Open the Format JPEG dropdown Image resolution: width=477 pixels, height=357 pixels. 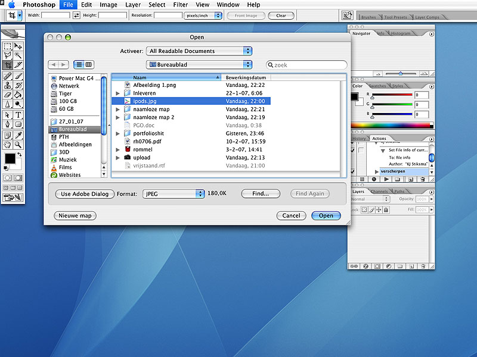pos(174,193)
